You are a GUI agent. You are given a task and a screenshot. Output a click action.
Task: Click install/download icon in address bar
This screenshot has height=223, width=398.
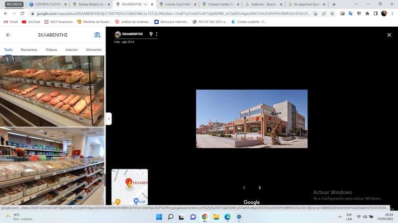click(315, 14)
